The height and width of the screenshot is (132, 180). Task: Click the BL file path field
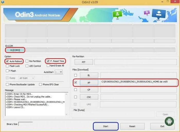(138, 75)
